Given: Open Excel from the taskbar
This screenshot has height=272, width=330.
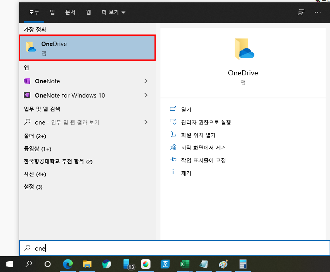Looking at the screenshot, I should tap(185, 264).
